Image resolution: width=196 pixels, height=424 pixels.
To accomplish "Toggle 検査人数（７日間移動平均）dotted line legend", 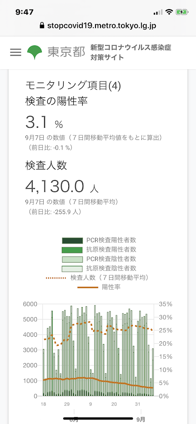I will [98, 278].
